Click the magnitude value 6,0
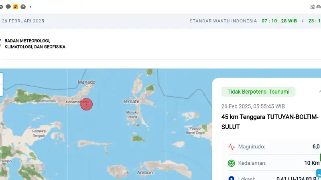This screenshot has width=321, height=180. coord(316,146)
